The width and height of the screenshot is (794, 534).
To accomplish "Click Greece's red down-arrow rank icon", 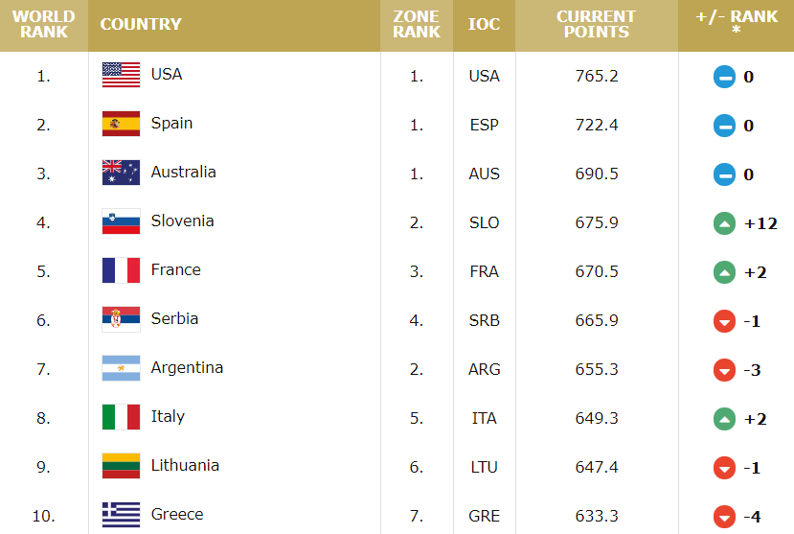I will tap(724, 517).
